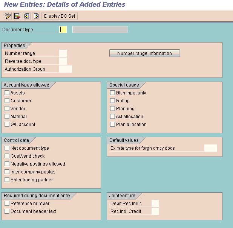Click the Joint venture header
Screen dimensions: 233x228
[x=122, y=196]
